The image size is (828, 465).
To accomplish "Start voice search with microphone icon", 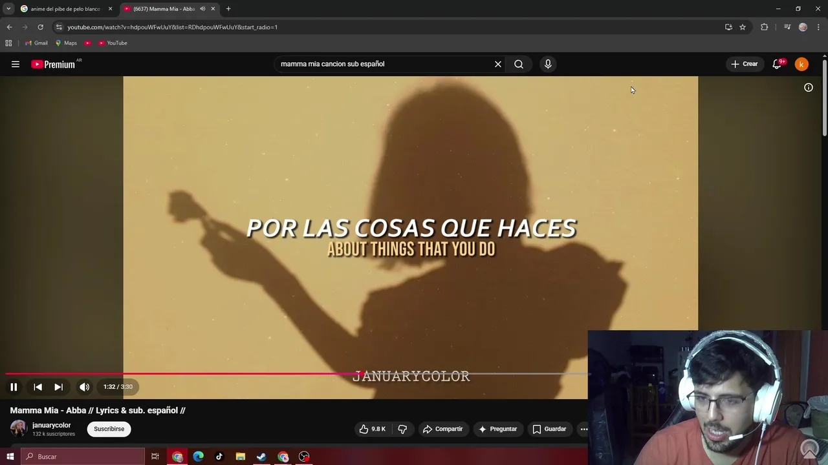I will 548,64.
